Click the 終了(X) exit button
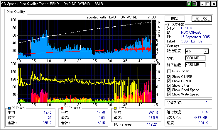This screenshot has width=218, height=130. [202, 18]
